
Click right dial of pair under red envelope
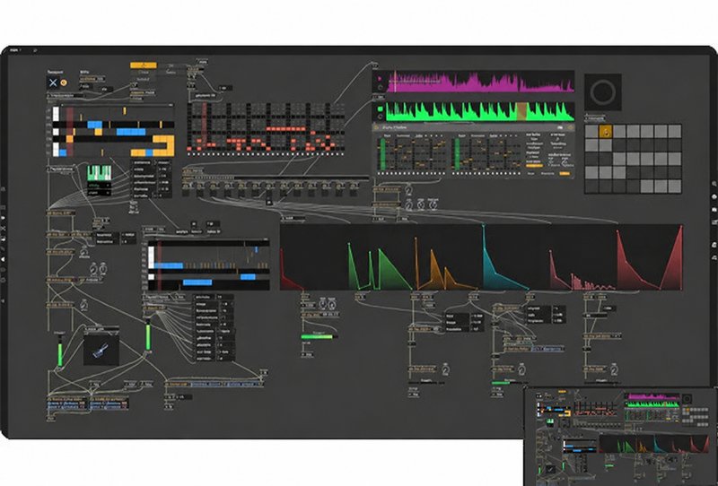[x=332, y=304]
